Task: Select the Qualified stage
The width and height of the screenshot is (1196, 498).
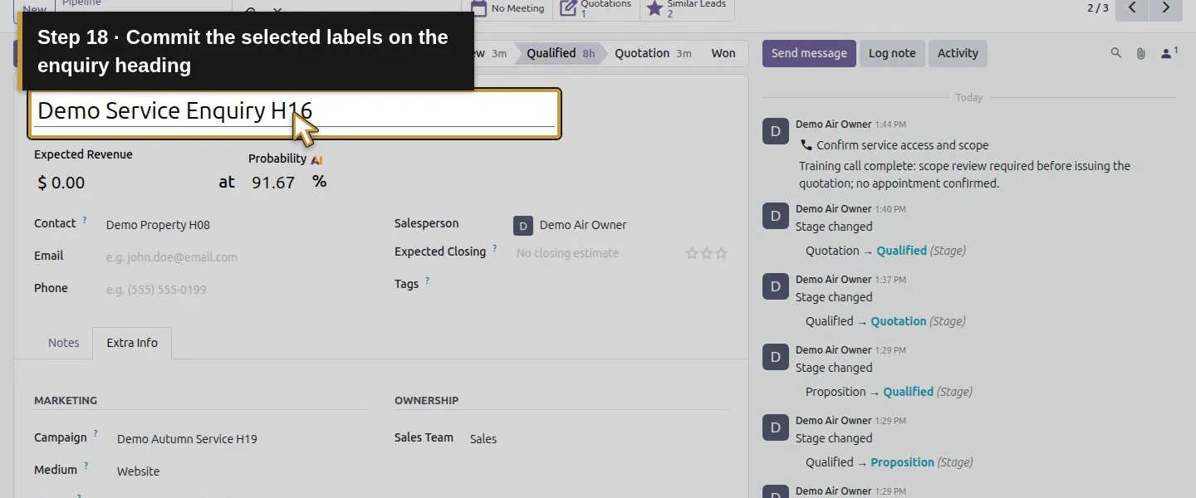Action: pyautogui.click(x=561, y=53)
